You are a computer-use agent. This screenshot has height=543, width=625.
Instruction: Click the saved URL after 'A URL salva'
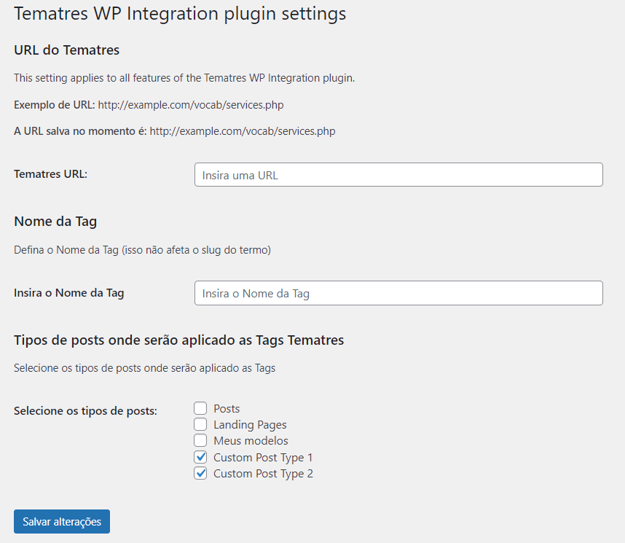click(x=243, y=131)
